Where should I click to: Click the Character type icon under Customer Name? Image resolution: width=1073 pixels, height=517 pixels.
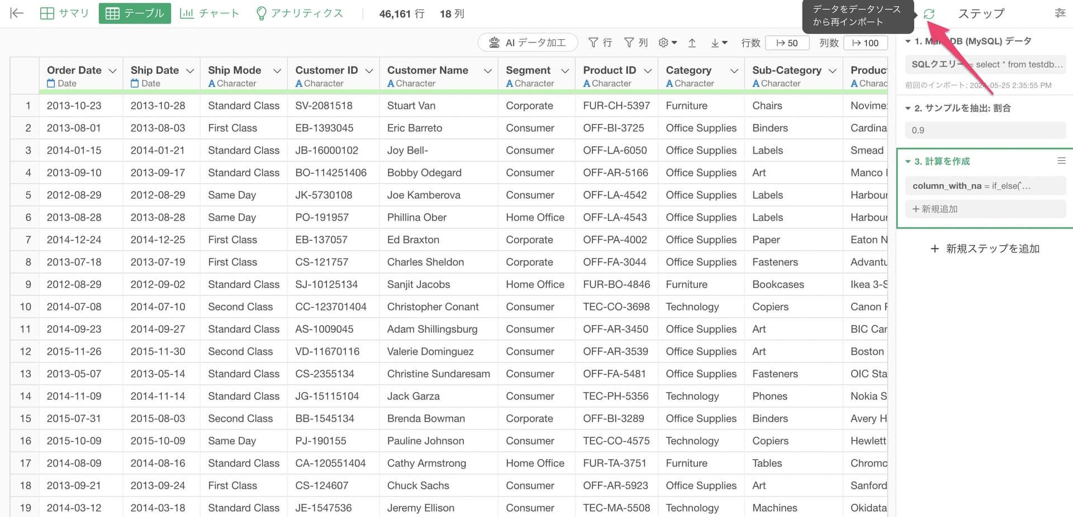[x=391, y=84]
